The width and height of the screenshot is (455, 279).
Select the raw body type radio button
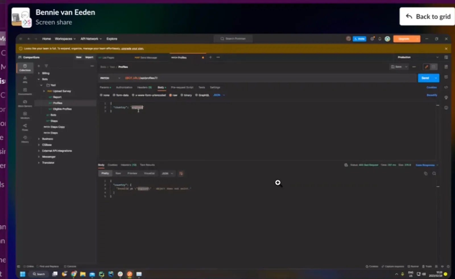tap(171, 95)
